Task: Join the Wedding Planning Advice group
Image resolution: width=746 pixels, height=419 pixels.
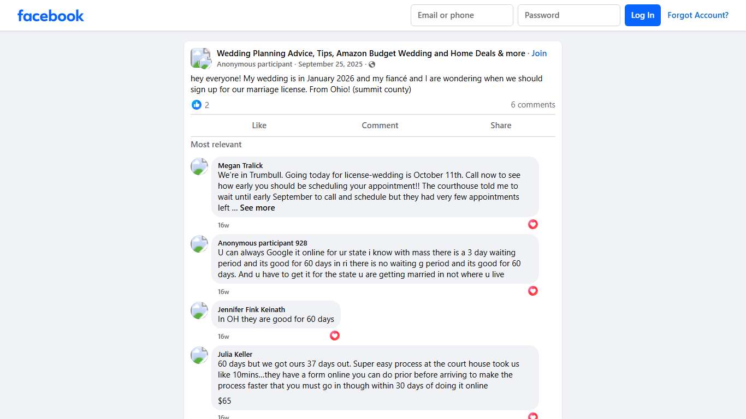Action: pyautogui.click(x=539, y=53)
